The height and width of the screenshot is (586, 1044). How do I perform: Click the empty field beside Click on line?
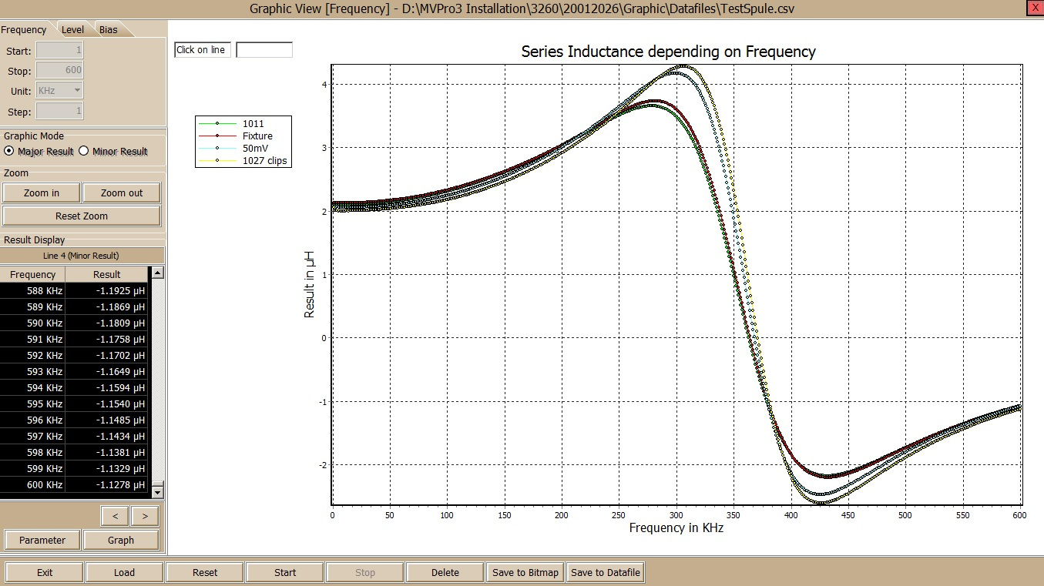point(264,50)
